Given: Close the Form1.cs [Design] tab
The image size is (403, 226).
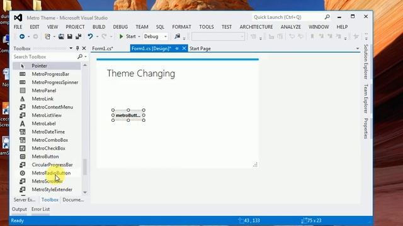Looking at the screenshot, I should [x=184, y=48].
